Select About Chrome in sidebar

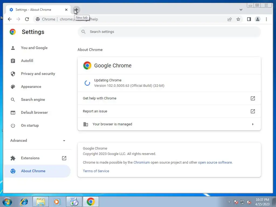[37, 171]
